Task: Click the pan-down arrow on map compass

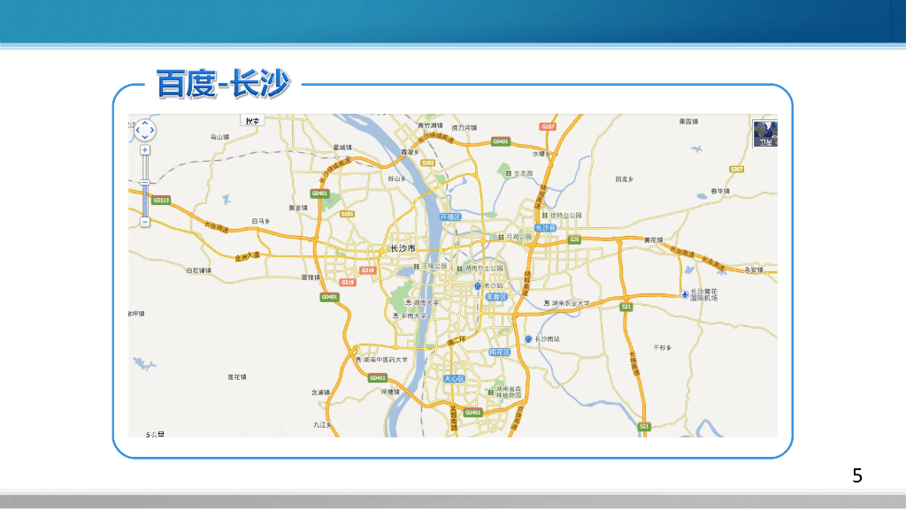Action: (x=145, y=137)
